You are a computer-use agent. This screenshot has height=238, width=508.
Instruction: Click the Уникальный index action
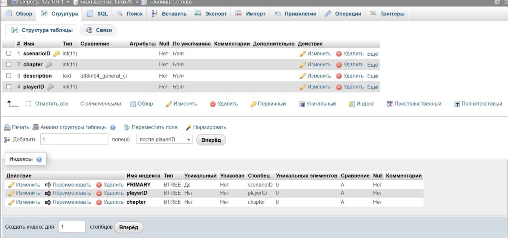tap(317, 104)
